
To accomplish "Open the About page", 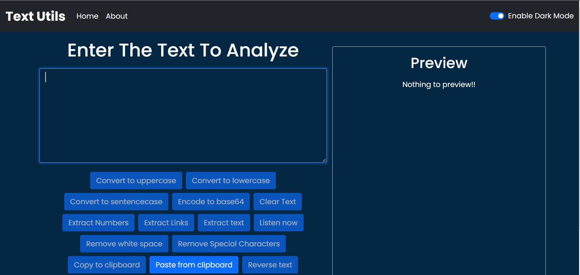I will [116, 16].
